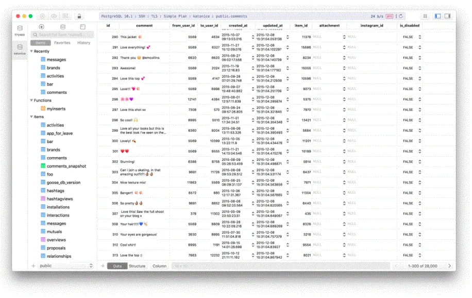
Task: Switch to the Data tab
Action: (117, 266)
